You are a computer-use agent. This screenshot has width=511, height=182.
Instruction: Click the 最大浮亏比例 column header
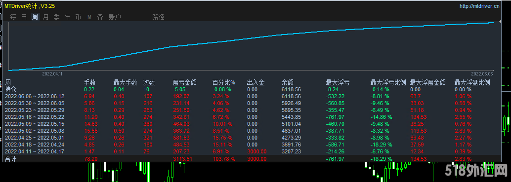click(388, 82)
